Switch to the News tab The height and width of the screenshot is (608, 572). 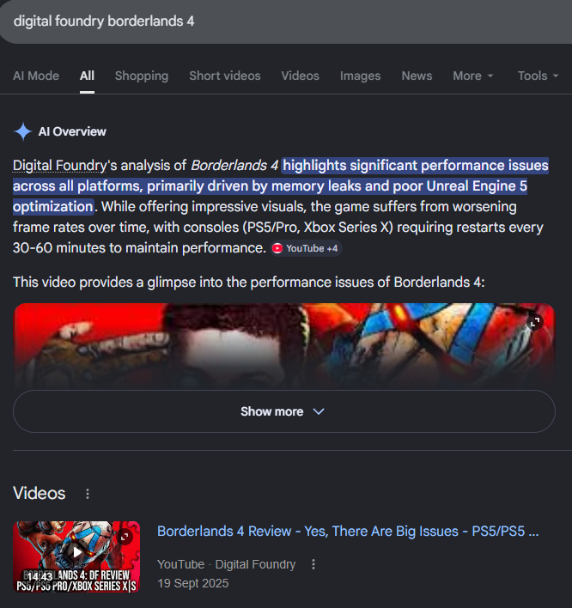[x=417, y=76]
